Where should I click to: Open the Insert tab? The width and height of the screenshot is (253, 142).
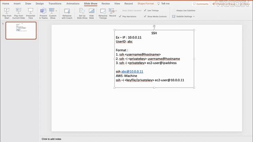click(17, 4)
